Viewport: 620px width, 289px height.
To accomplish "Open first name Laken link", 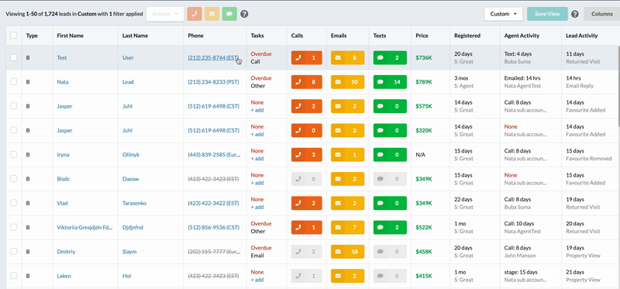I will [x=64, y=276].
